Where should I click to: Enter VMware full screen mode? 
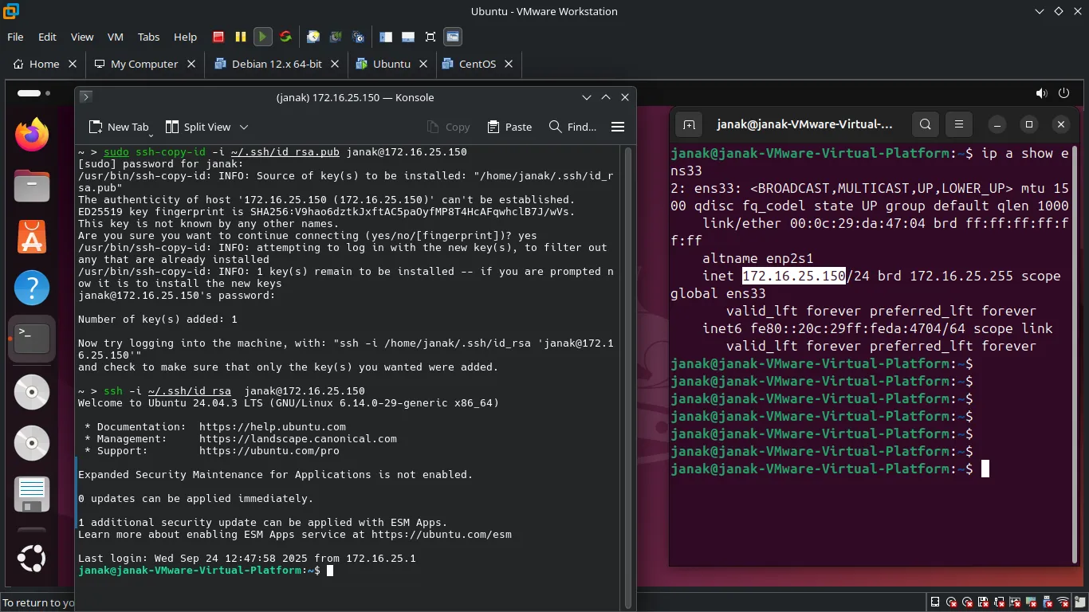430,37
